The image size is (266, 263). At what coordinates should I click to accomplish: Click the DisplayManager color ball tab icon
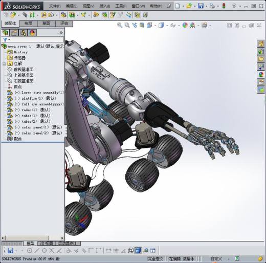point(32,33)
